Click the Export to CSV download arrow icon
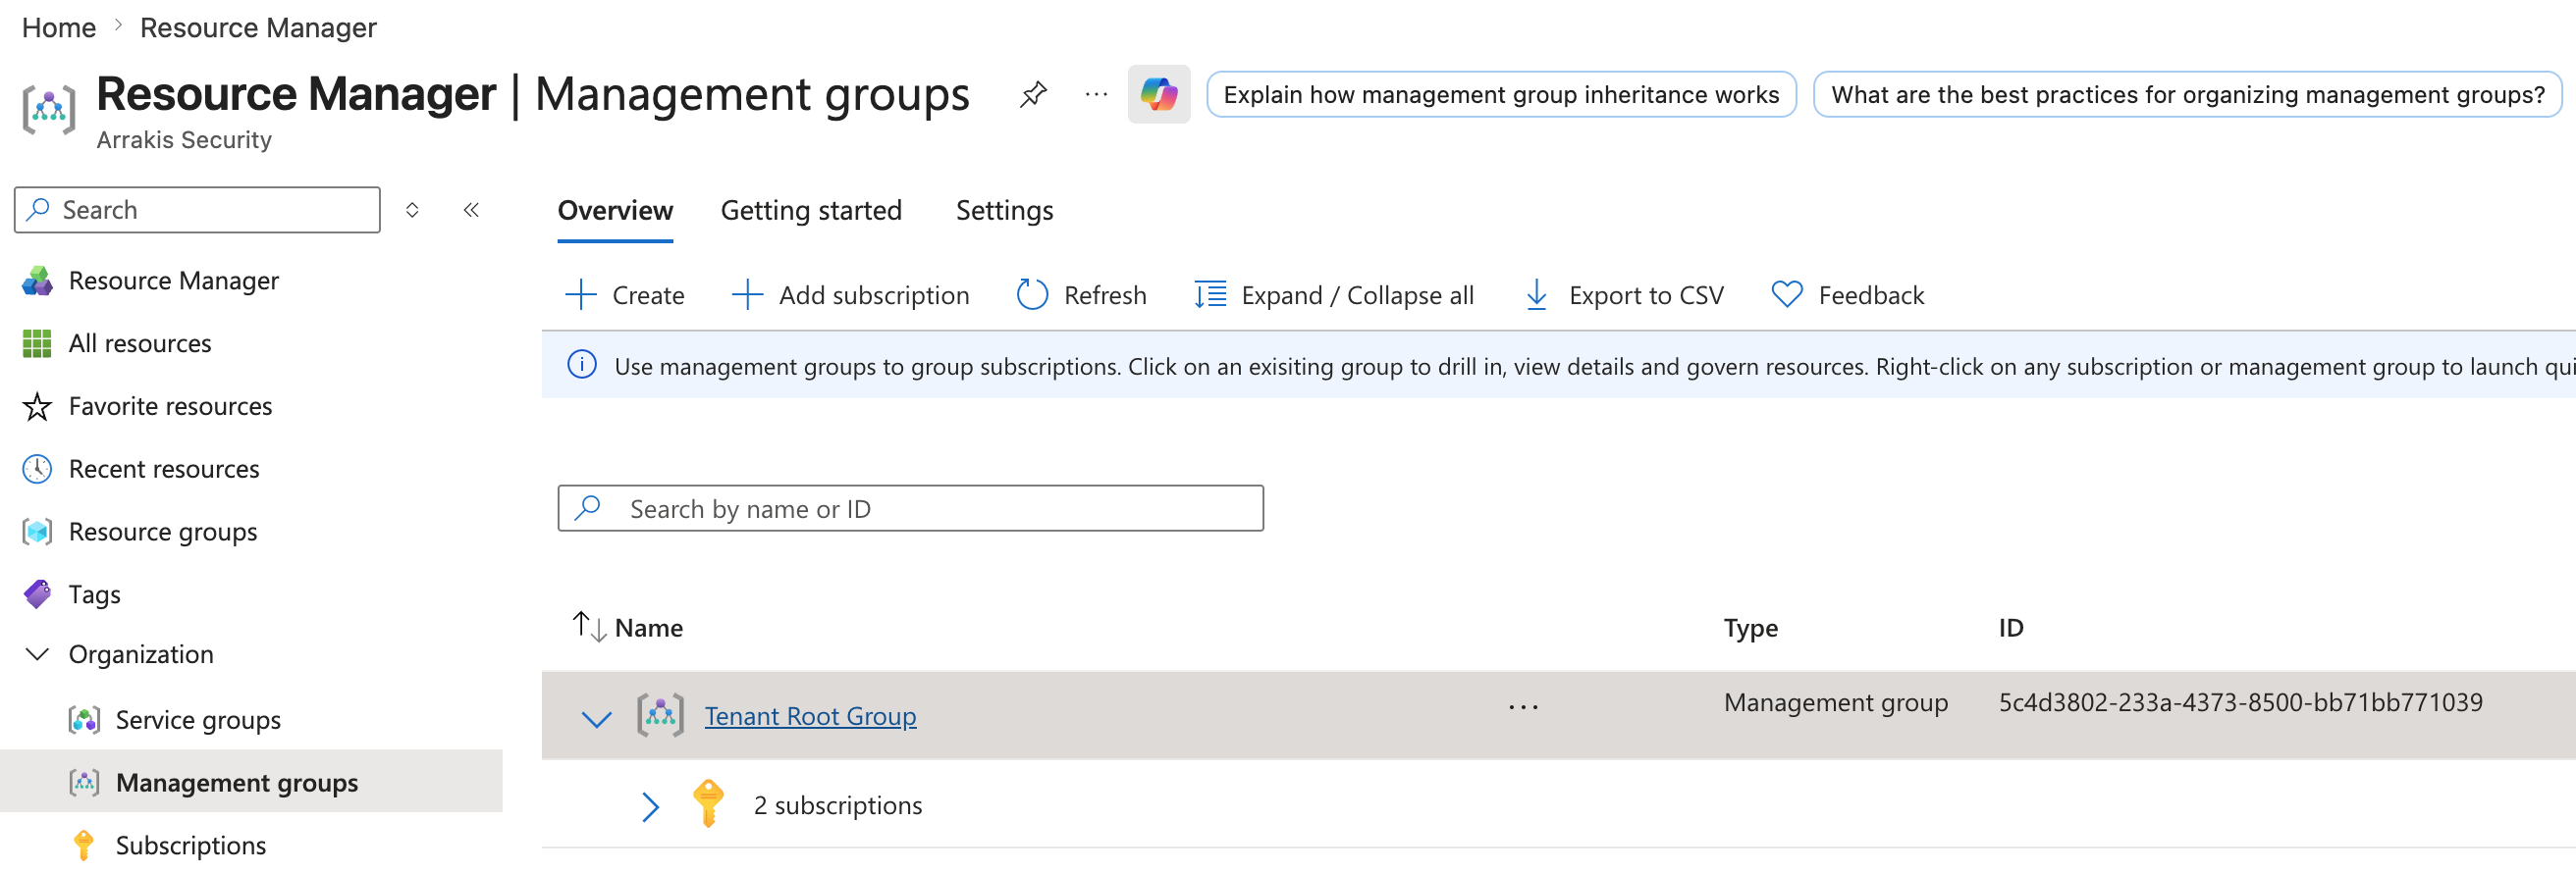 pos(1537,295)
